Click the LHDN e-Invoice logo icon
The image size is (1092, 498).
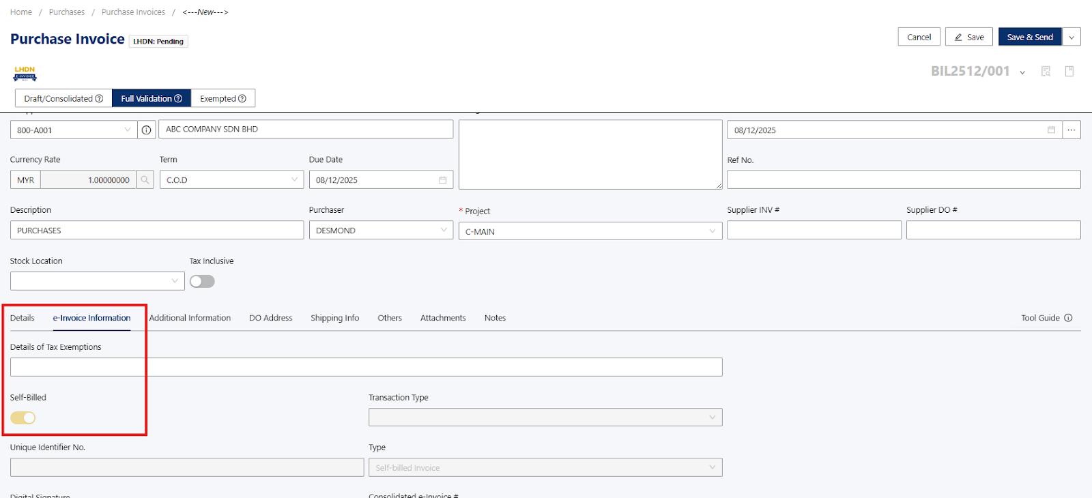[x=25, y=74]
